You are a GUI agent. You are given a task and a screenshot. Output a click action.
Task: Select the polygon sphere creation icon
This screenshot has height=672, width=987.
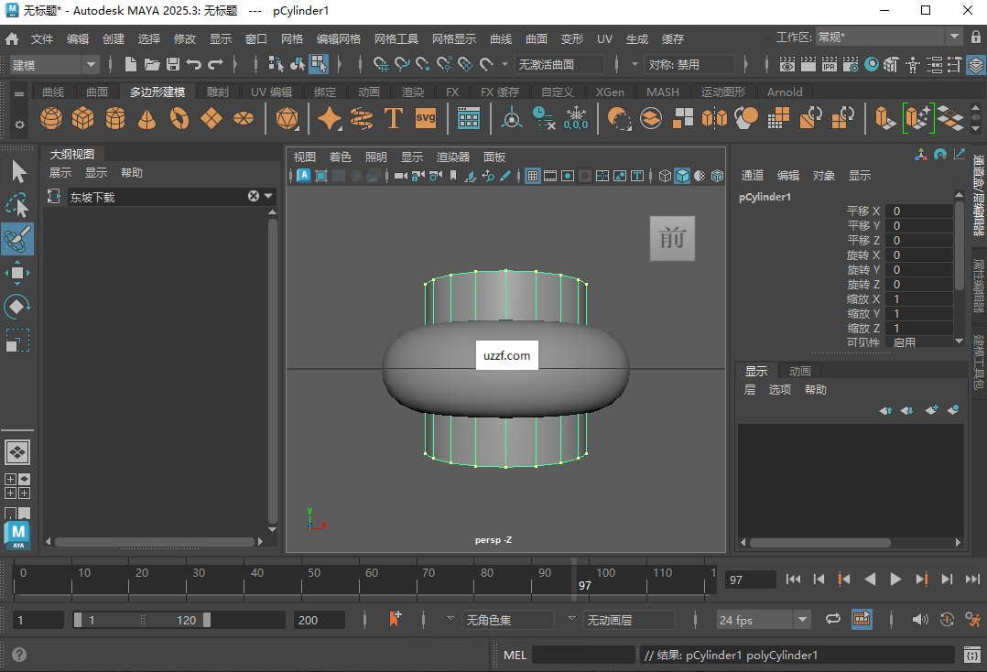tap(50, 118)
